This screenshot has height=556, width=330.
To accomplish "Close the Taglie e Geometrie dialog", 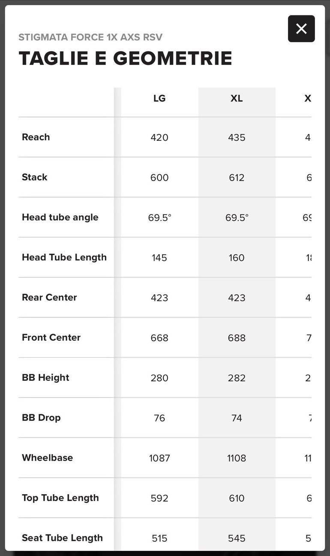I will [301, 29].
